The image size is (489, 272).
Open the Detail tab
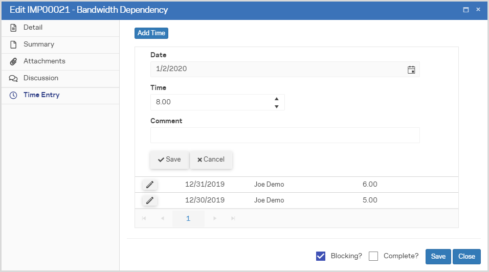(33, 28)
